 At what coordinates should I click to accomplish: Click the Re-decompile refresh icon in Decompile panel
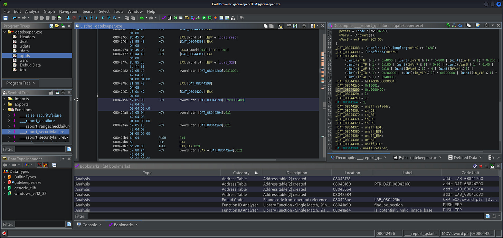pos(448,26)
